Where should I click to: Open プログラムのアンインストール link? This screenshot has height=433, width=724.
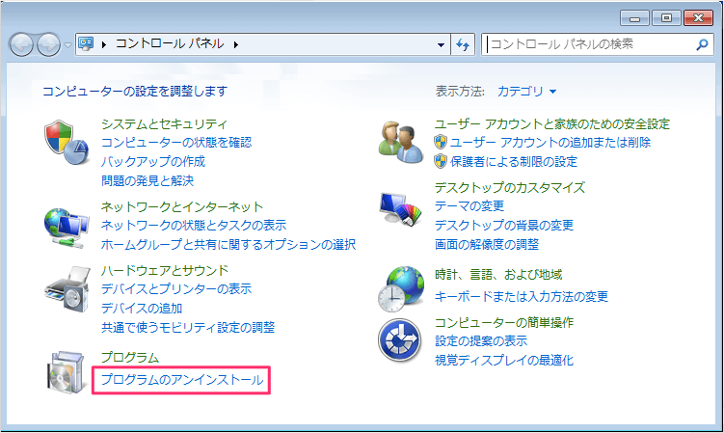[x=182, y=381]
